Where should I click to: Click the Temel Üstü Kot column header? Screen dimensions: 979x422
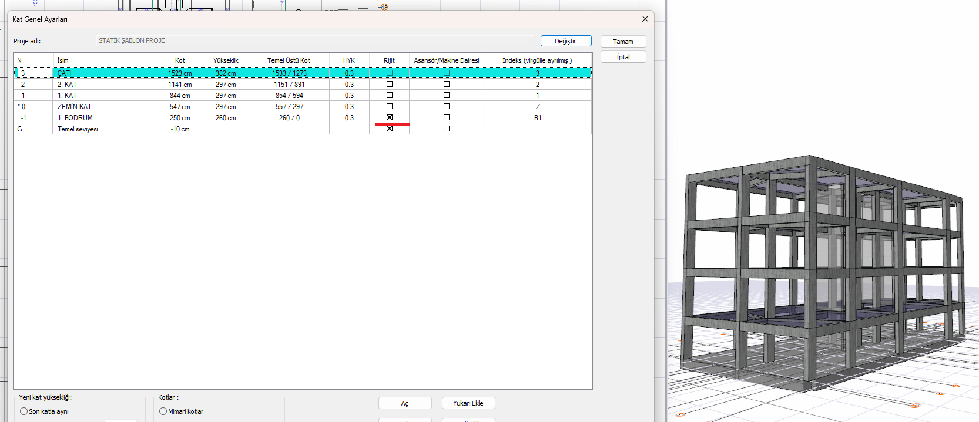[289, 60]
